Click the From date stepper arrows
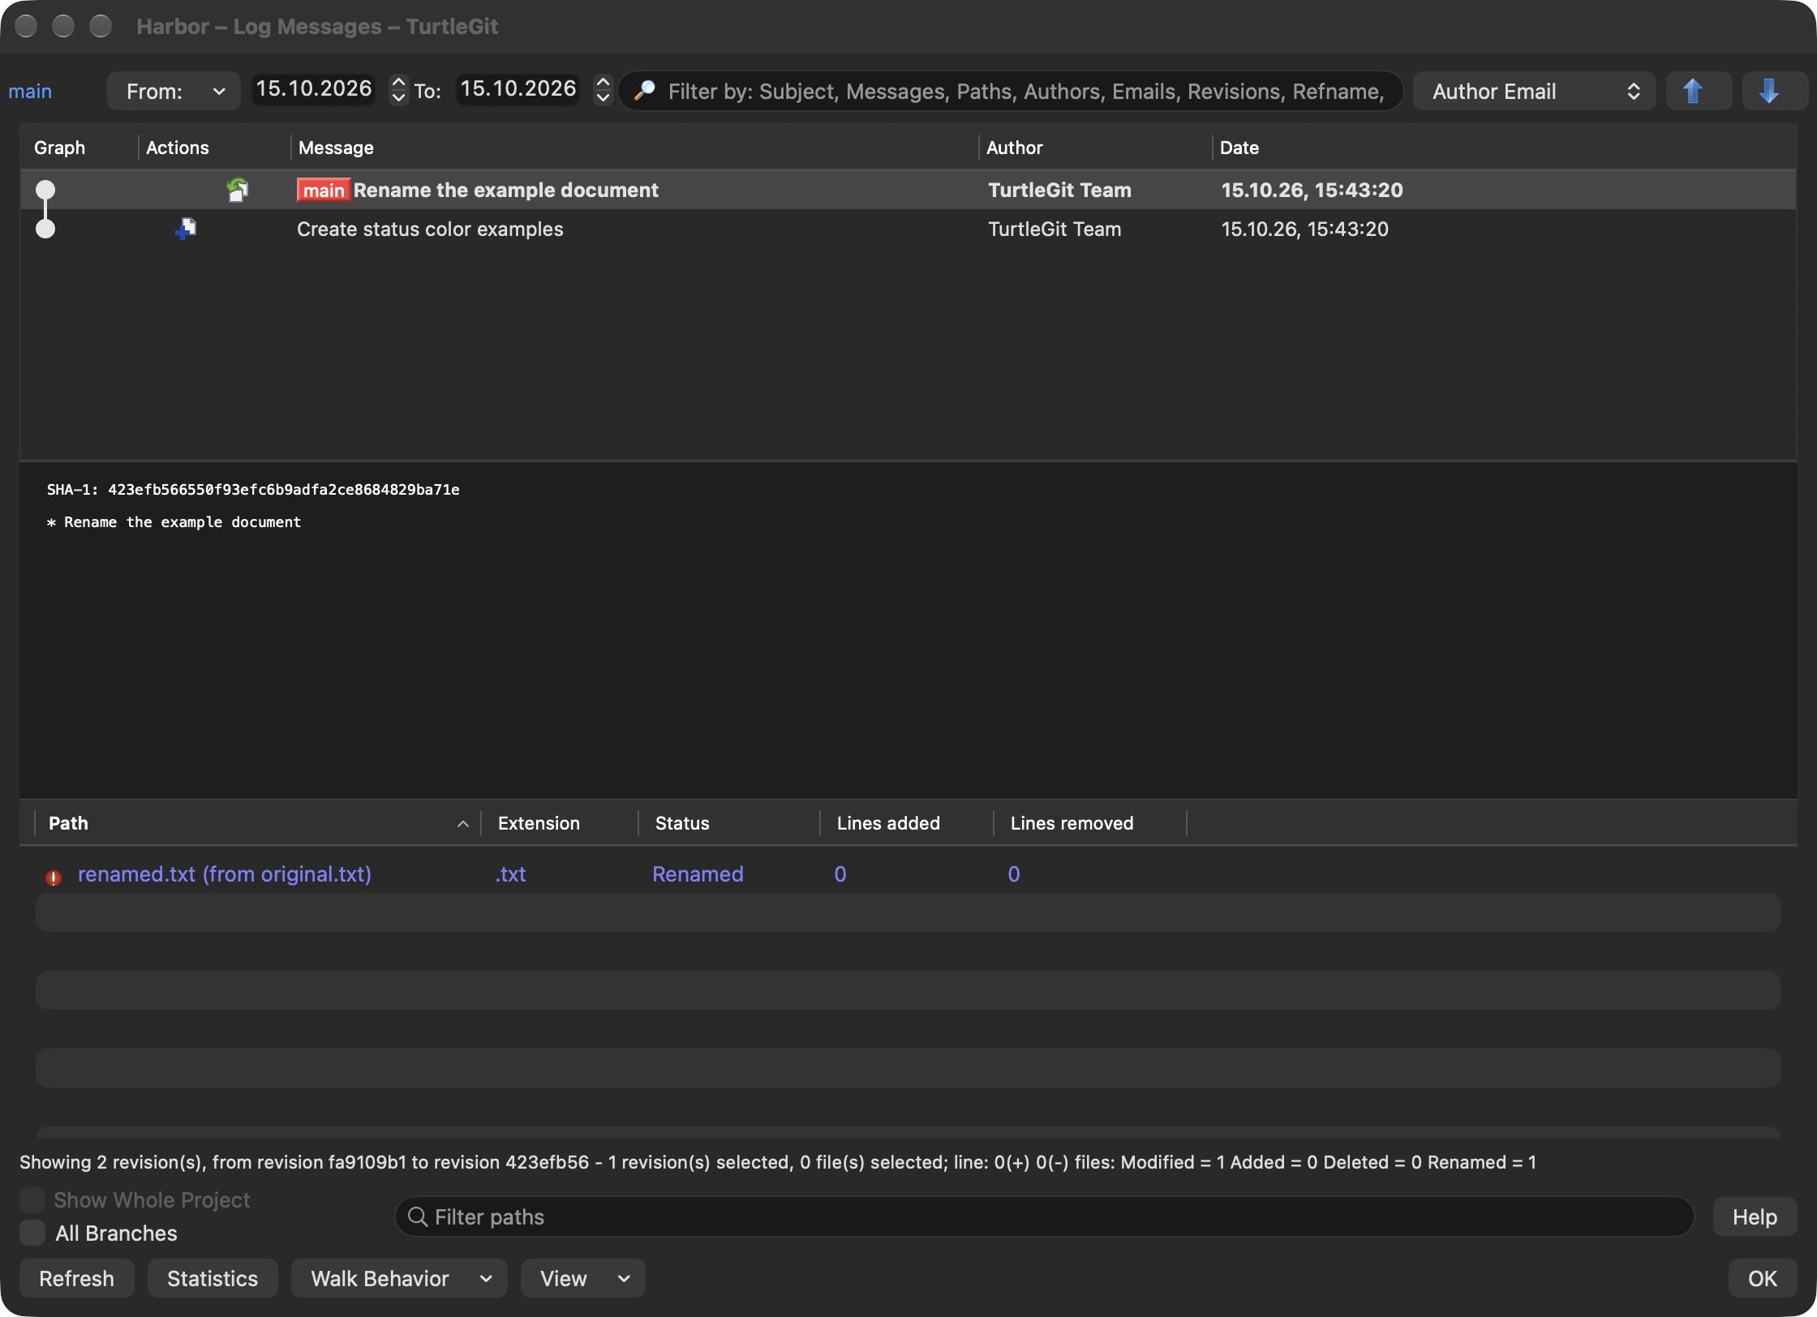 click(x=398, y=89)
